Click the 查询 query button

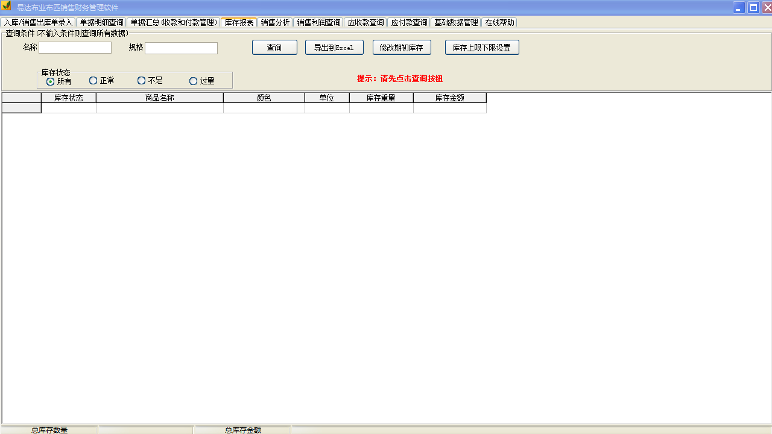click(x=274, y=47)
